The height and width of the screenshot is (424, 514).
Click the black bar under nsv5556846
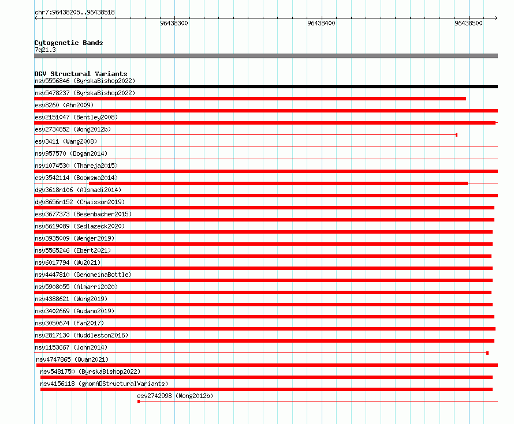(266, 87)
